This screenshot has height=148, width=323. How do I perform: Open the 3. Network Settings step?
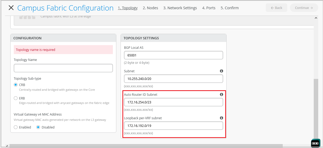click(x=180, y=8)
